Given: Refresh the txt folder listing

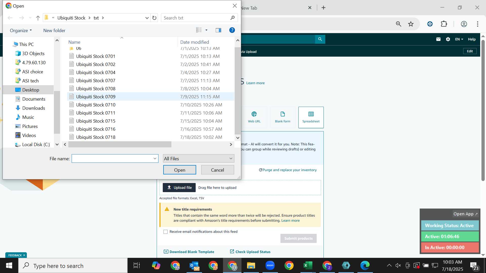Looking at the screenshot, I should [x=154, y=18].
